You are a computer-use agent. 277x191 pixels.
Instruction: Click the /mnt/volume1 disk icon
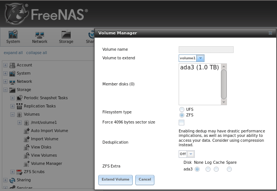[x=26, y=123]
